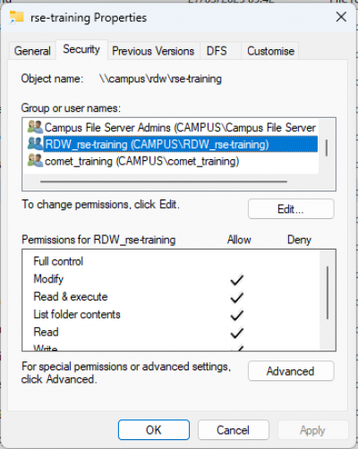Click the group list horizontal scrollbar
Viewport: 358px width, 449px height.
click(x=164, y=182)
